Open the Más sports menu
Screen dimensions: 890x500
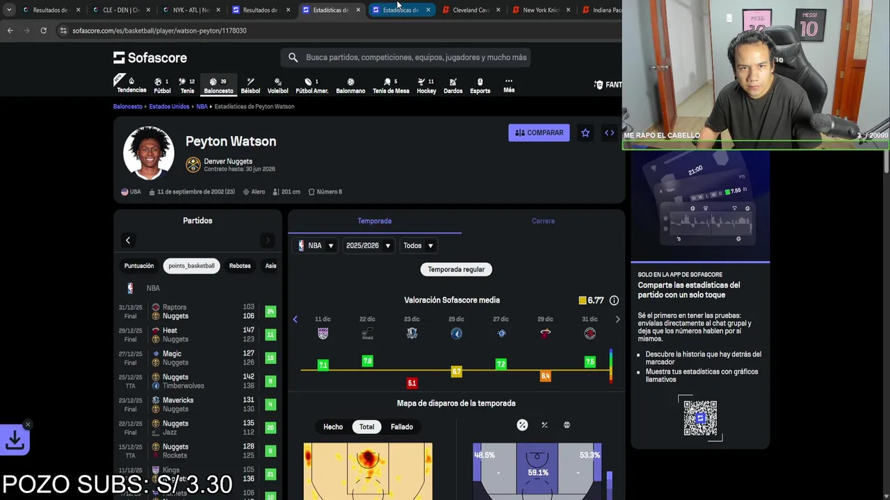509,85
